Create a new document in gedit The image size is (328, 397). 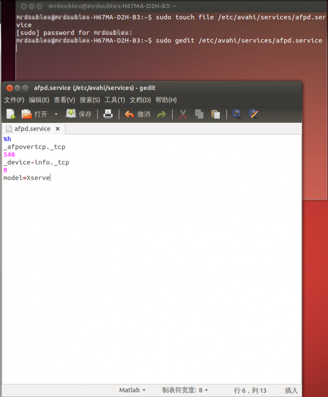[x=11, y=114]
